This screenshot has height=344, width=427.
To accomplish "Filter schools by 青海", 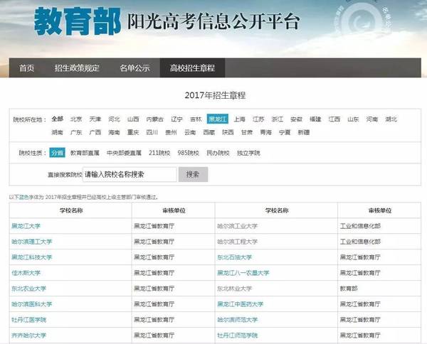I will click(265, 132).
